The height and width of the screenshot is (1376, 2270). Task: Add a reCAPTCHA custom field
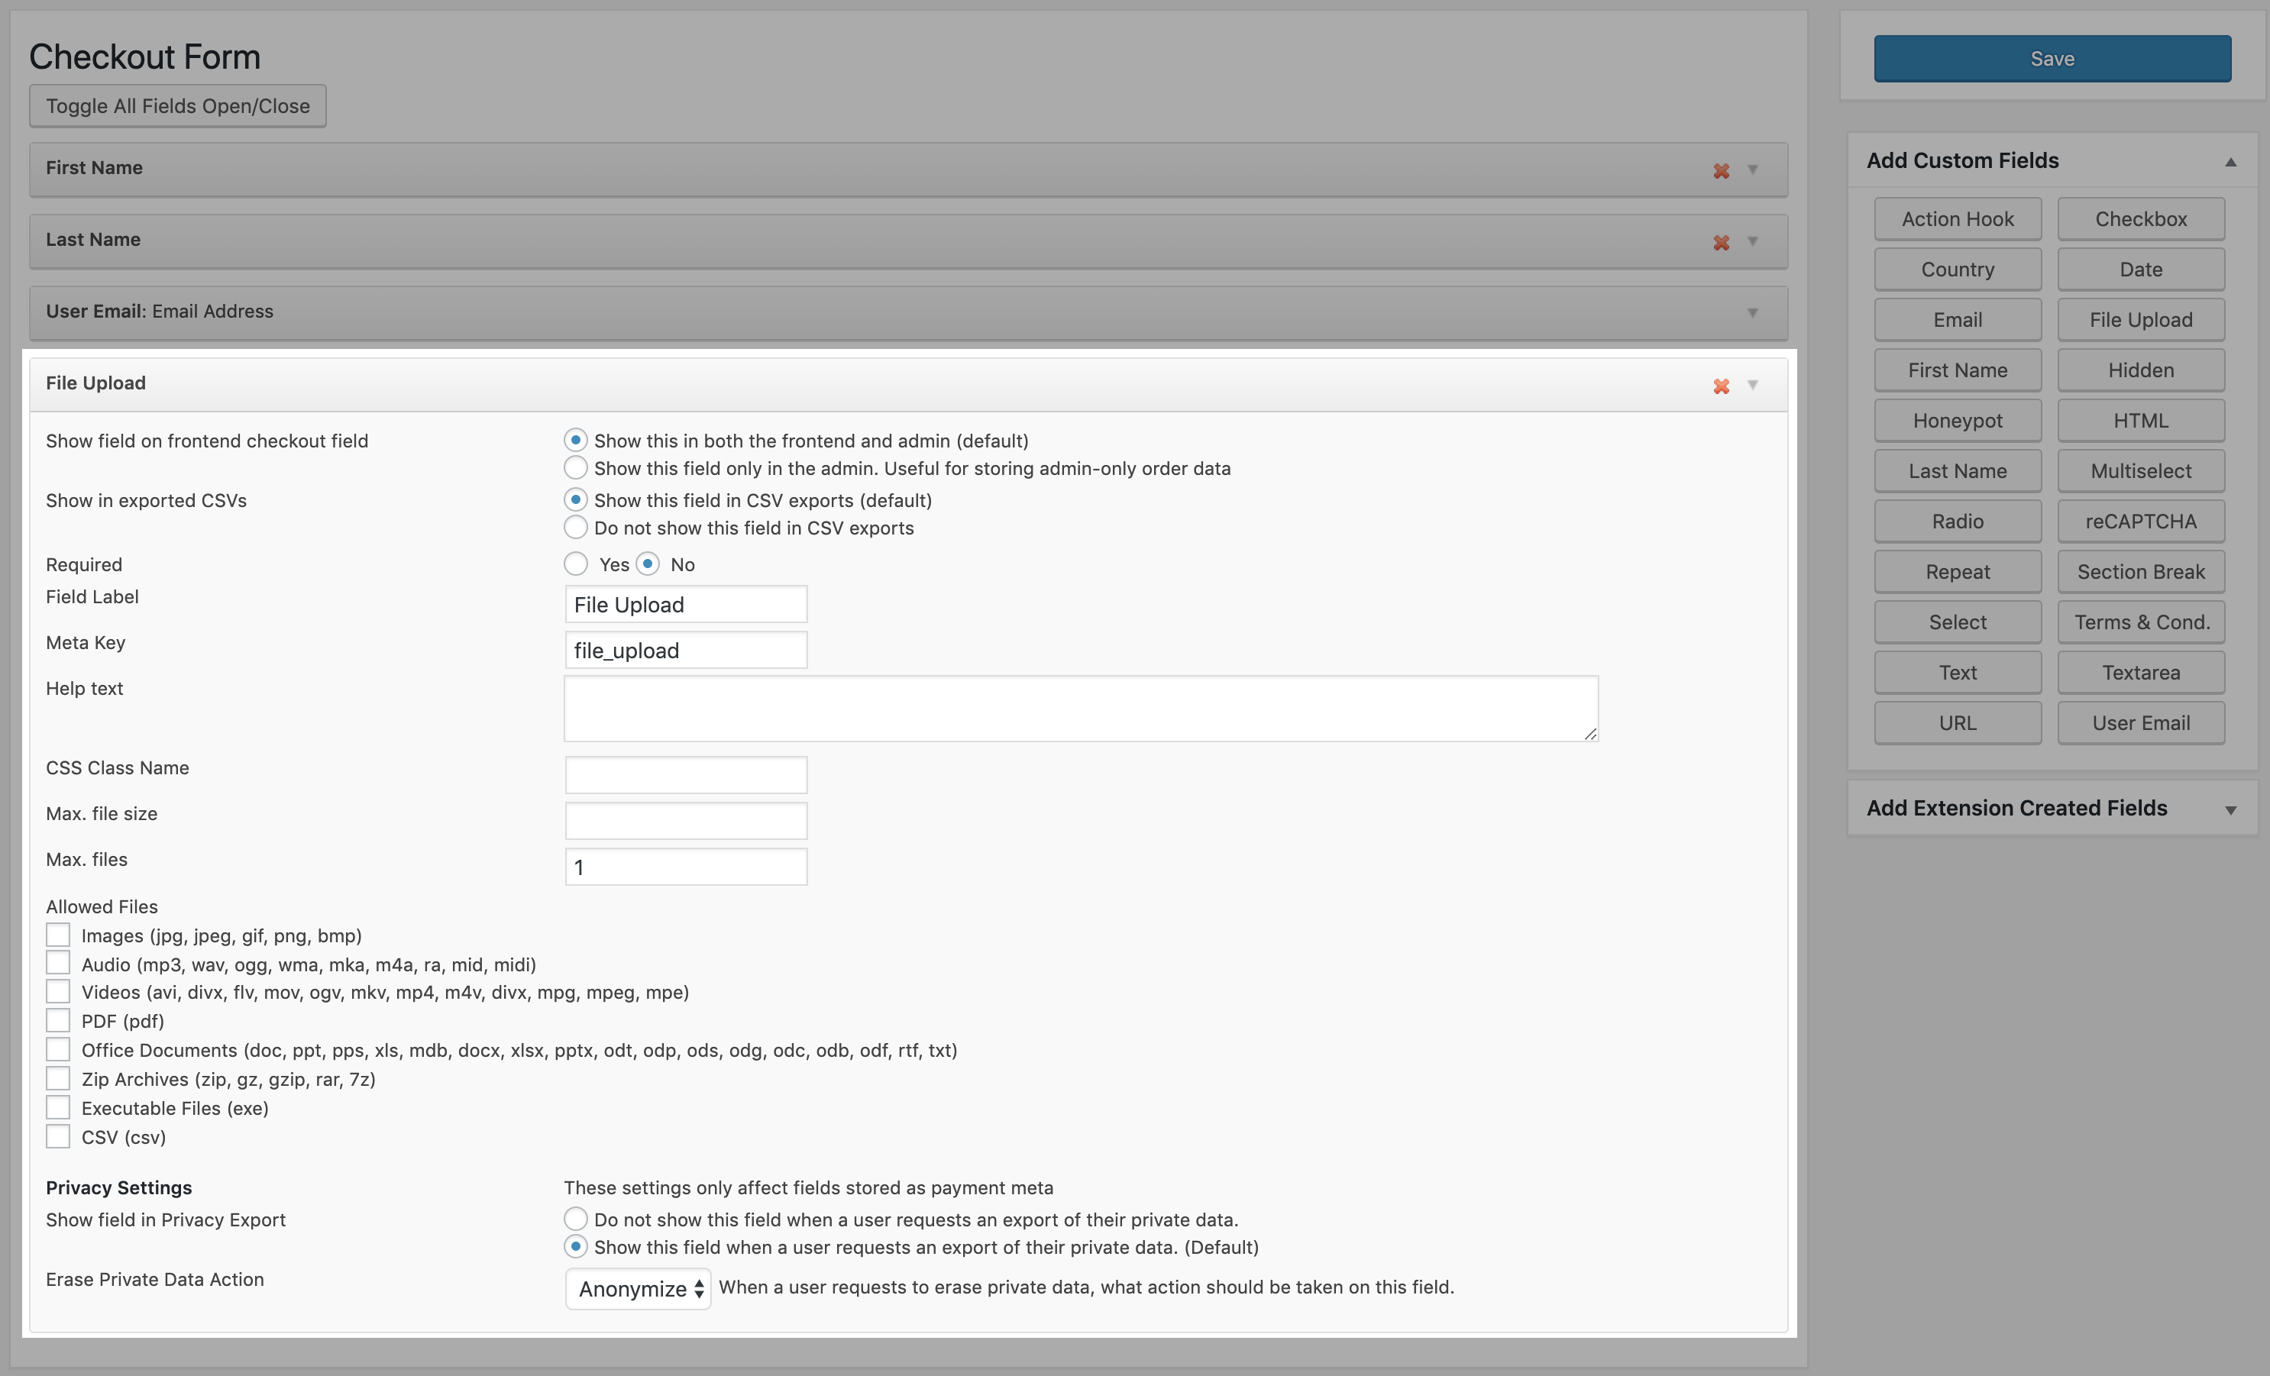[2140, 522]
